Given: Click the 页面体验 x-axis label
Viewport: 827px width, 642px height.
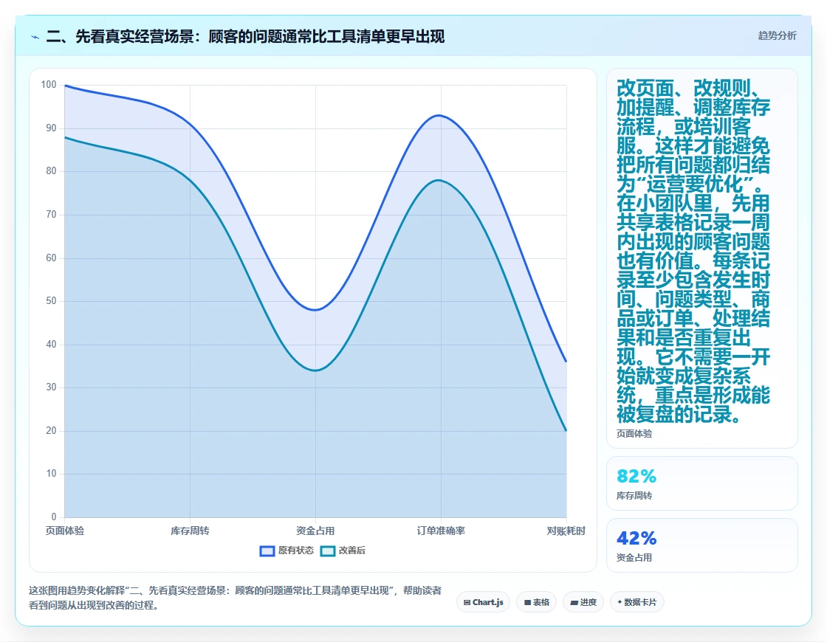Looking at the screenshot, I should click(64, 531).
